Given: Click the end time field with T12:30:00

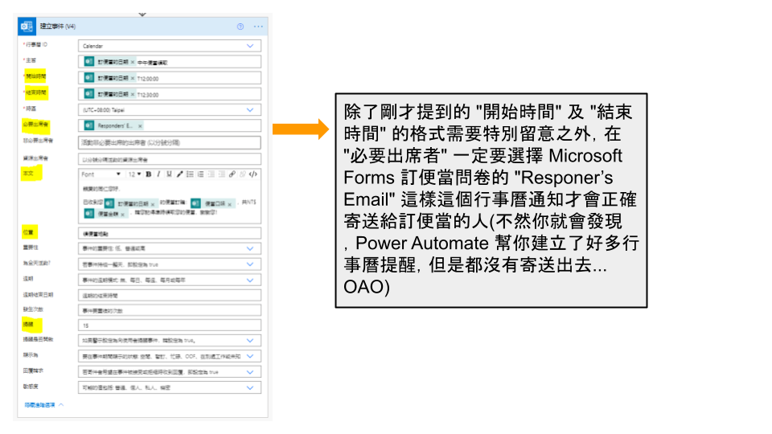Looking at the screenshot, I should tap(170, 93).
